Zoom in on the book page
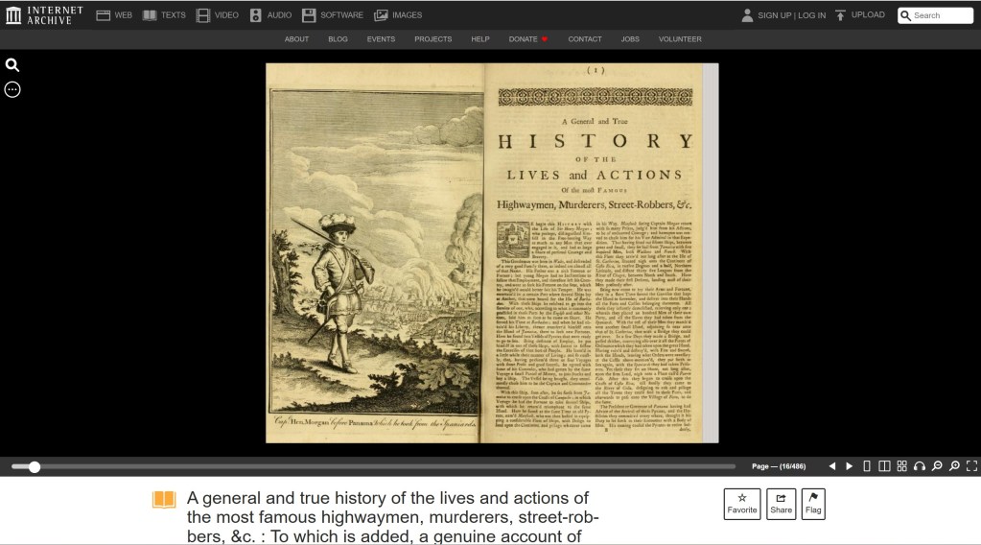Screen dimensions: 981x545 954,466
